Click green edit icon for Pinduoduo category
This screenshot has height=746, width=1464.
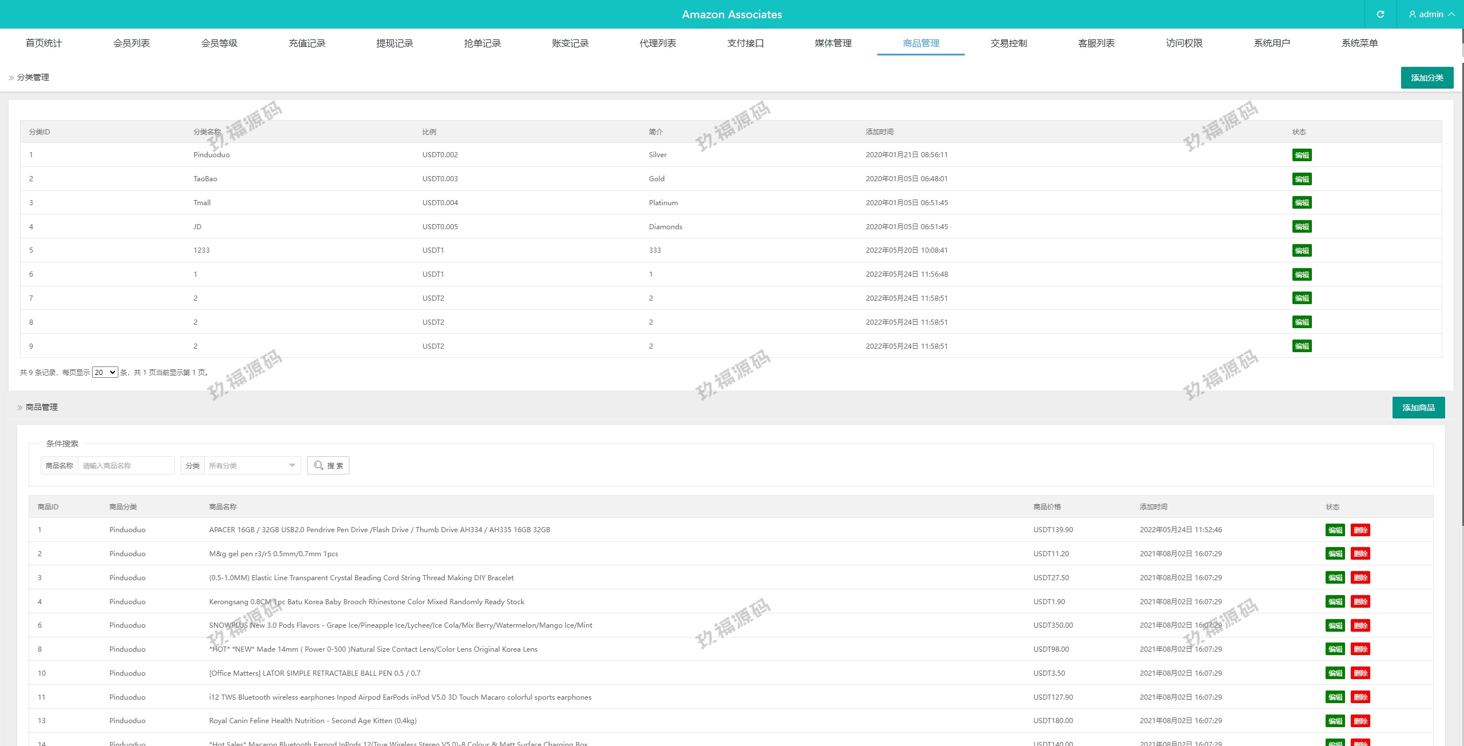(1302, 155)
